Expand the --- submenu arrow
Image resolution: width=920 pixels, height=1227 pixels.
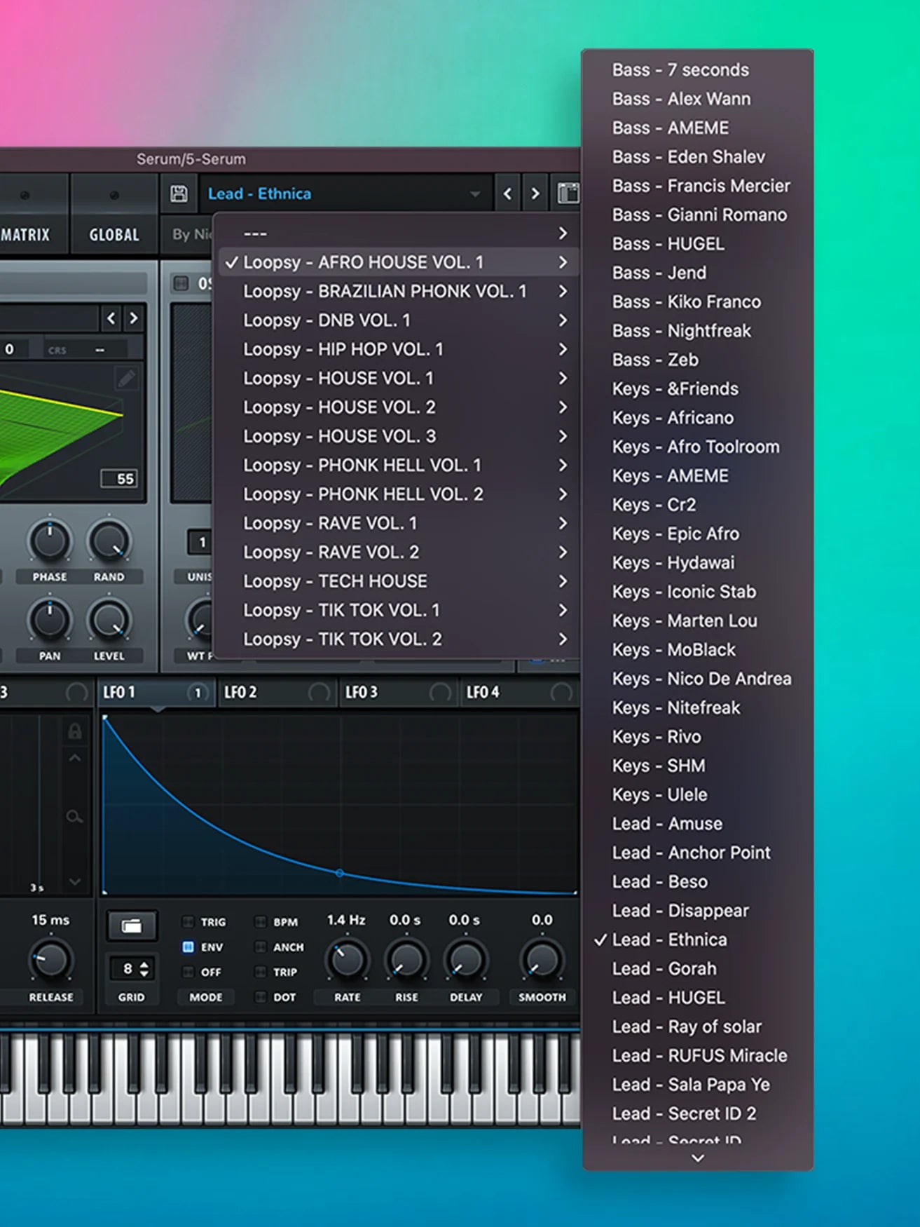pyautogui.click(x=563, y=233)
